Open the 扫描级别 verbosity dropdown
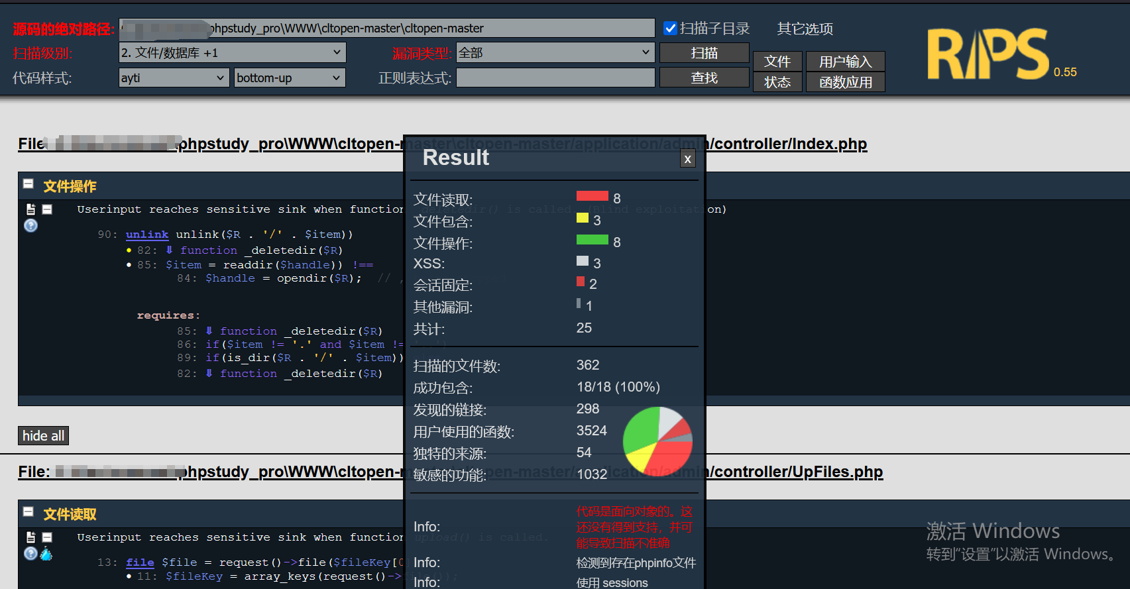This screenshot has width=1130, height=589. pos(232,52)
